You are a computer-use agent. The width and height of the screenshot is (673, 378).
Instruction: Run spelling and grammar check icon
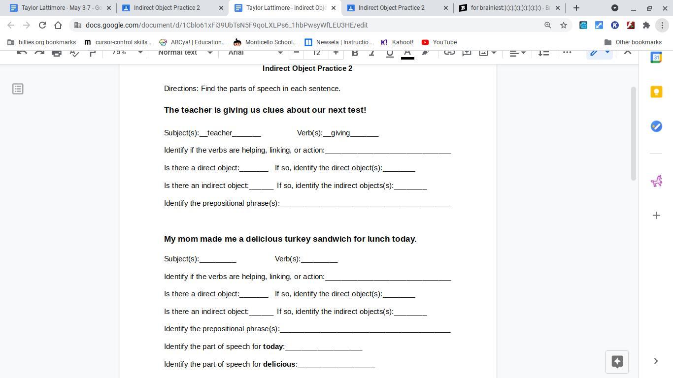tap(74, 52)
